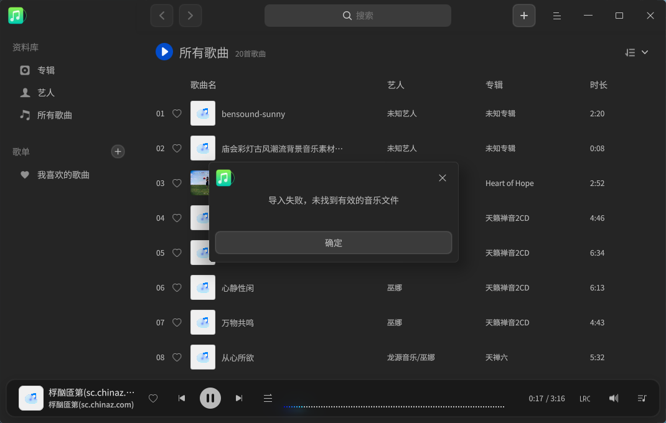The height and width of the screenshot is (423, 666).
Task: Click the add music plus button in title bar
Action: [523, 16]
